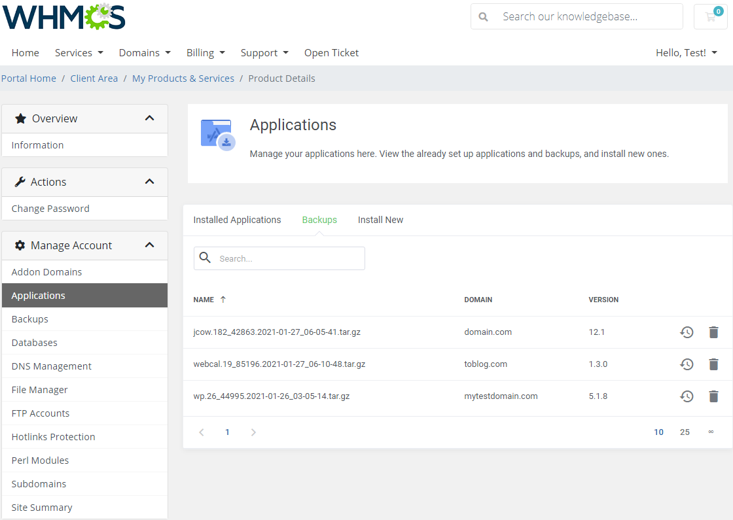Open Databases in the sidebar
Screen dimensions: 733x520
84,343
